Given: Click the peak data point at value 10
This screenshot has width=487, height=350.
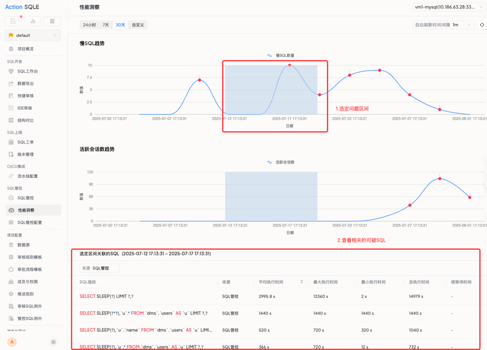Looking at the screenshot, I should tap(289, 65).
